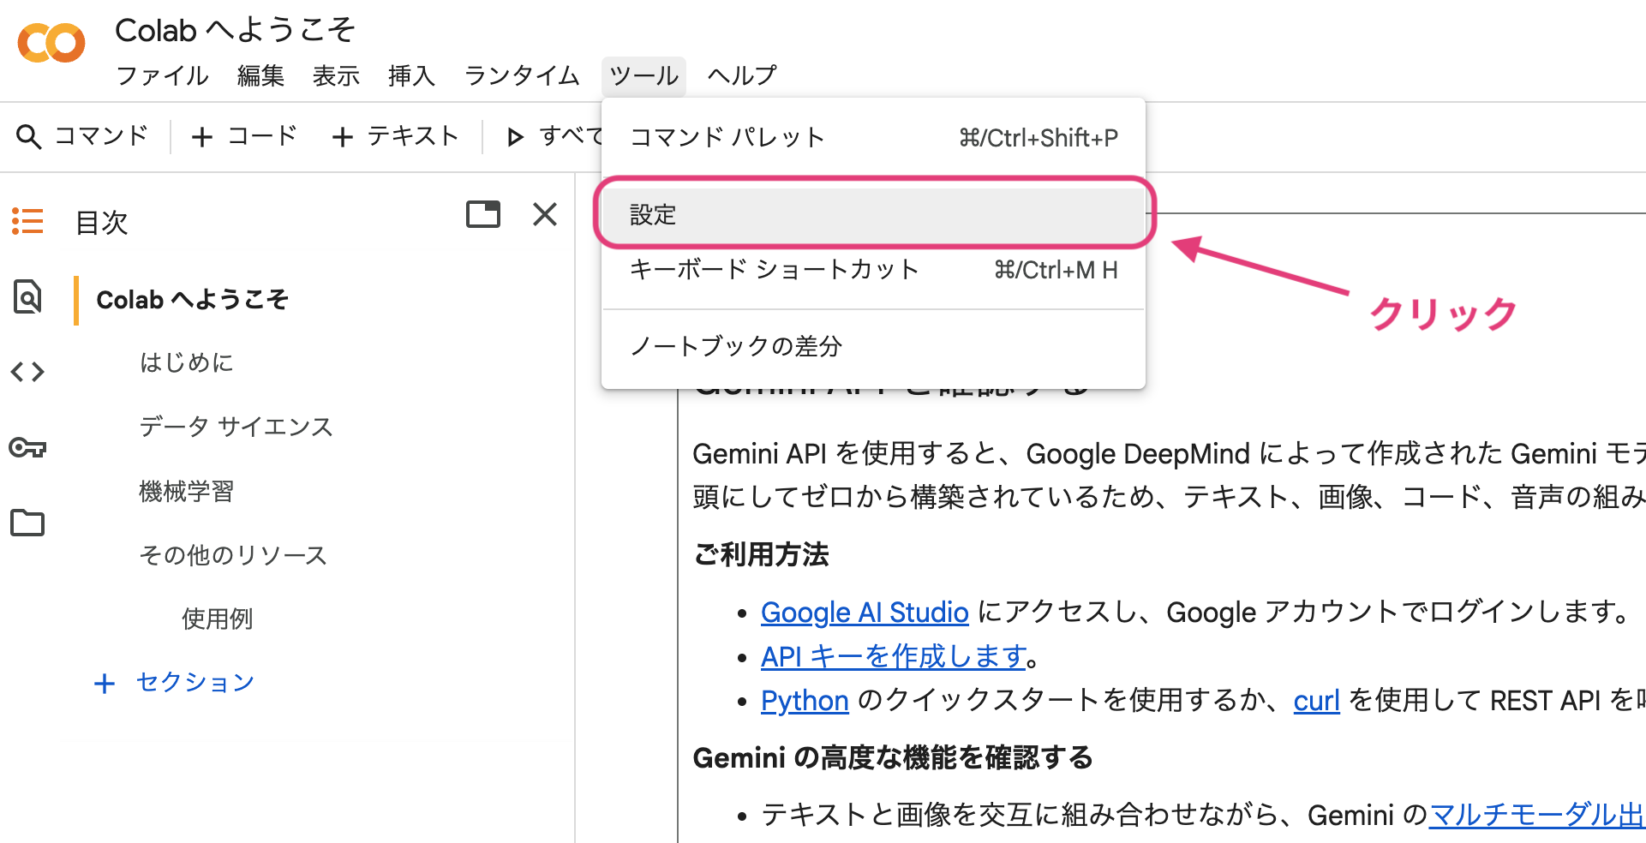Open the code snippets sidebar icon
1646x843 pixels.
pos(27,372)
